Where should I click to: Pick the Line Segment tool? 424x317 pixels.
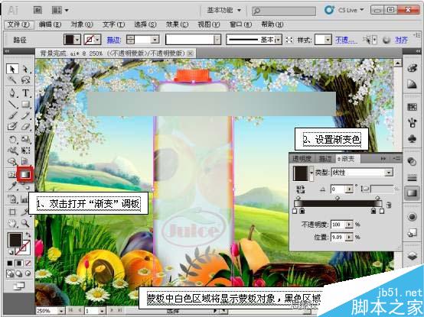12,104
